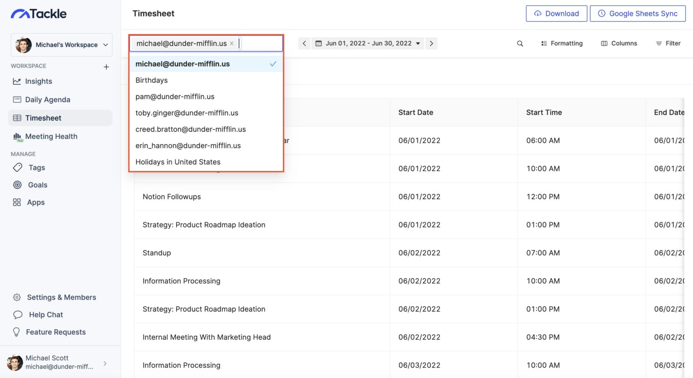Open Tags management page
The image size is (693, 378).
[x=29, y=168]
